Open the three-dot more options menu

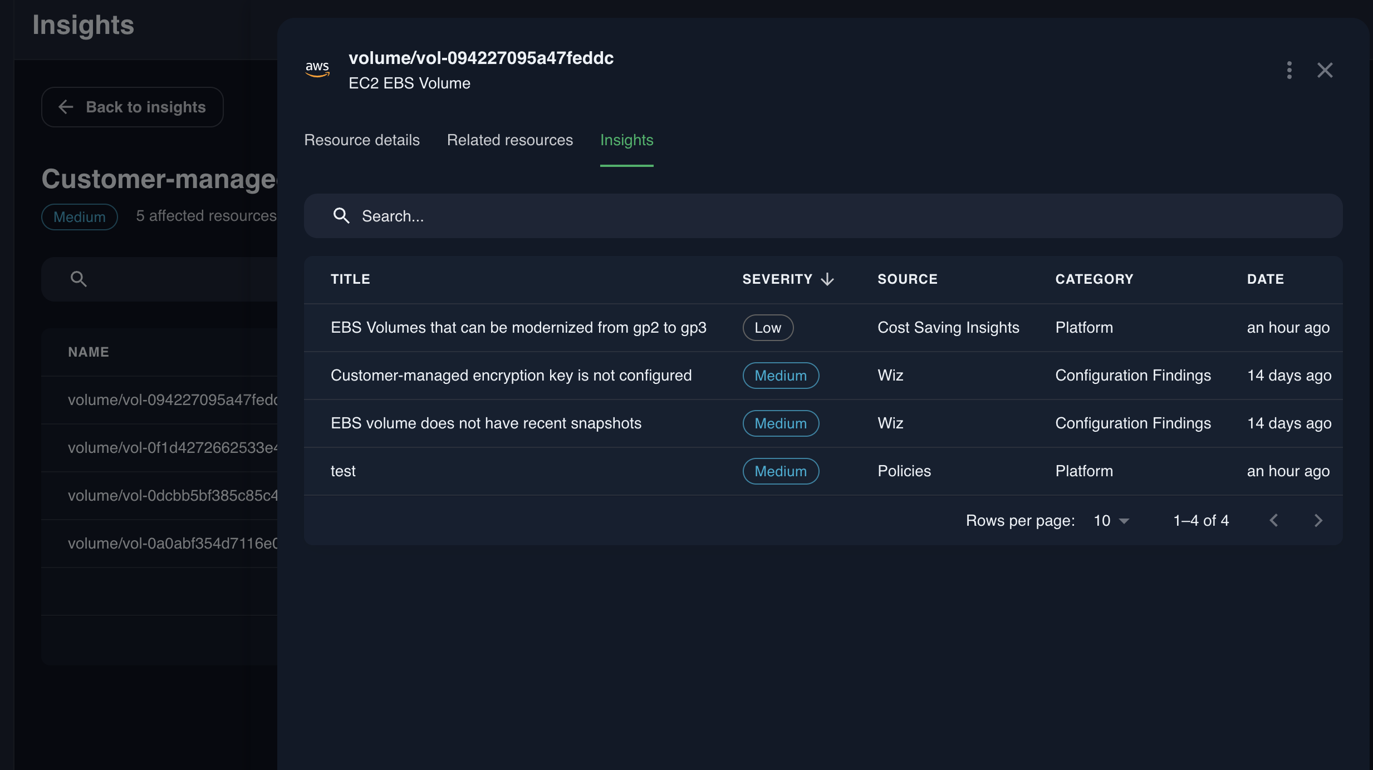click(1289, 70)
